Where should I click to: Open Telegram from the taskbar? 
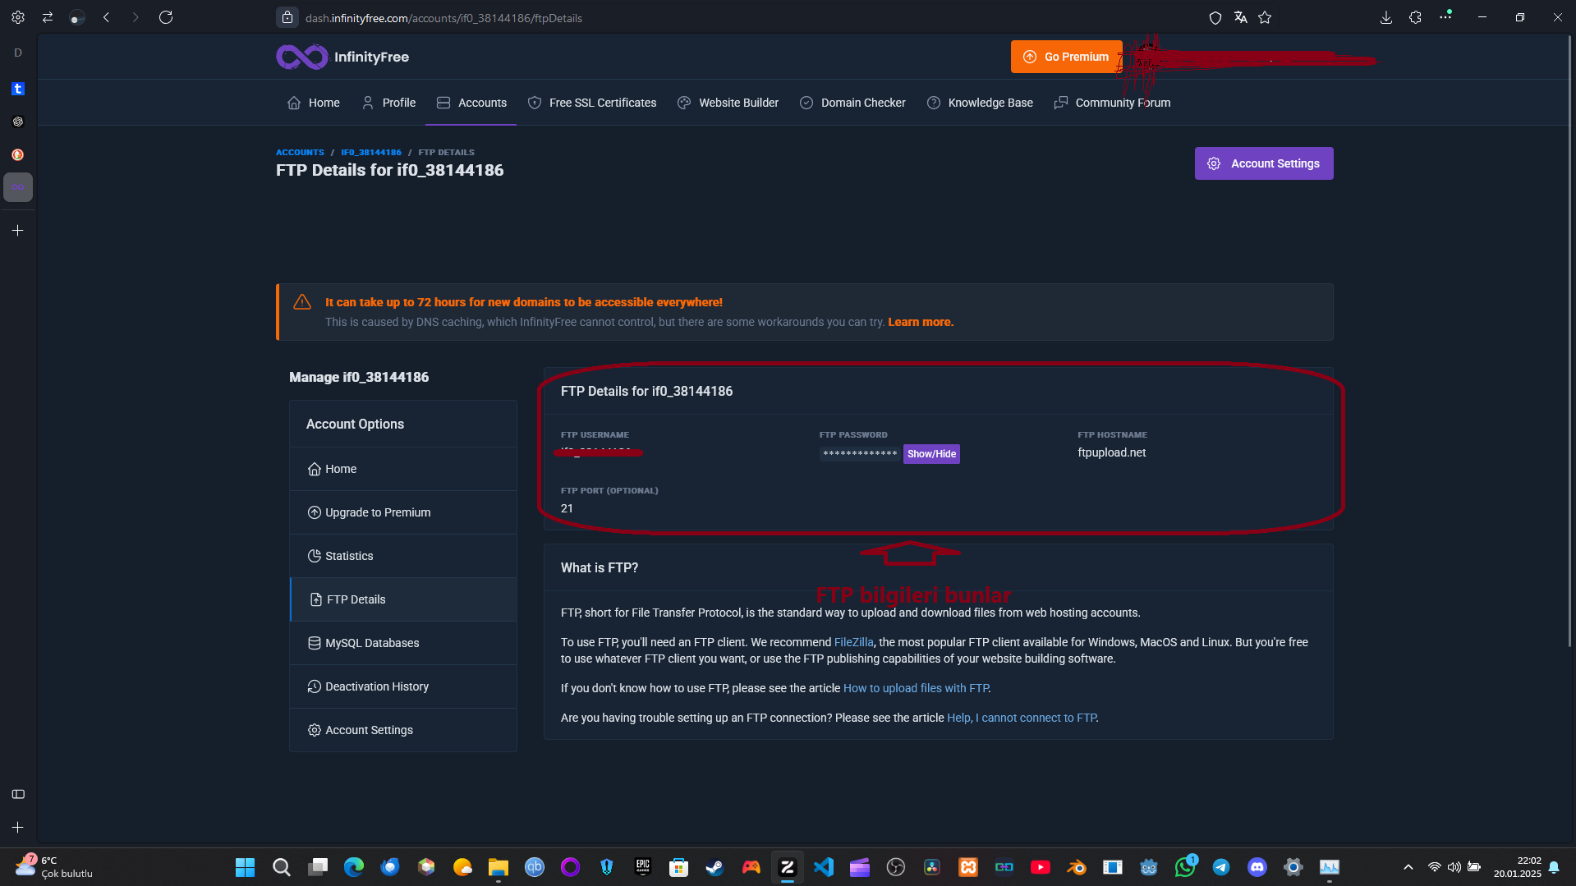pos(1221,867)
